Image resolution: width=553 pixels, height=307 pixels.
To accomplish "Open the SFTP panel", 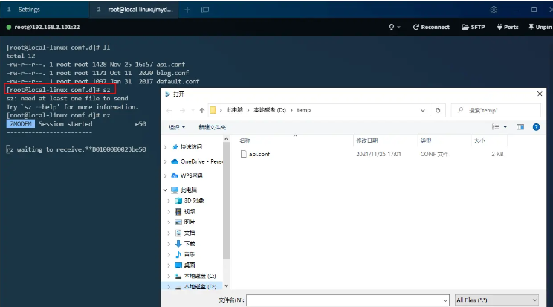I will coord(473,28).
